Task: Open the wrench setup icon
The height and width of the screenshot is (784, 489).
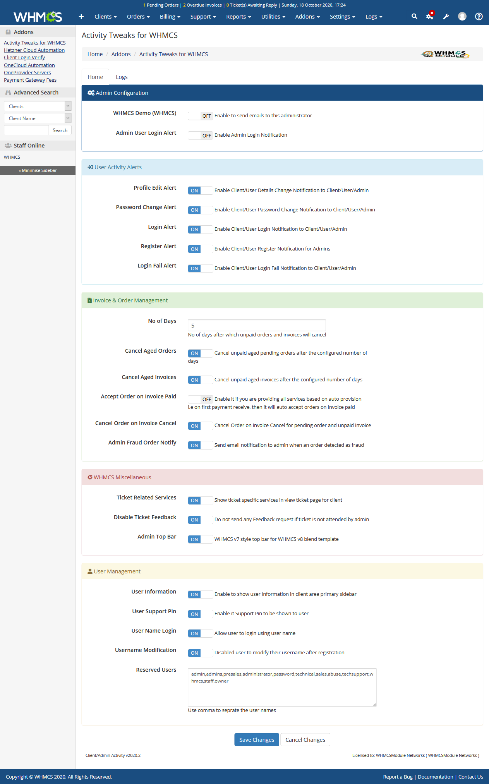Action: click(x=446, y=16)
